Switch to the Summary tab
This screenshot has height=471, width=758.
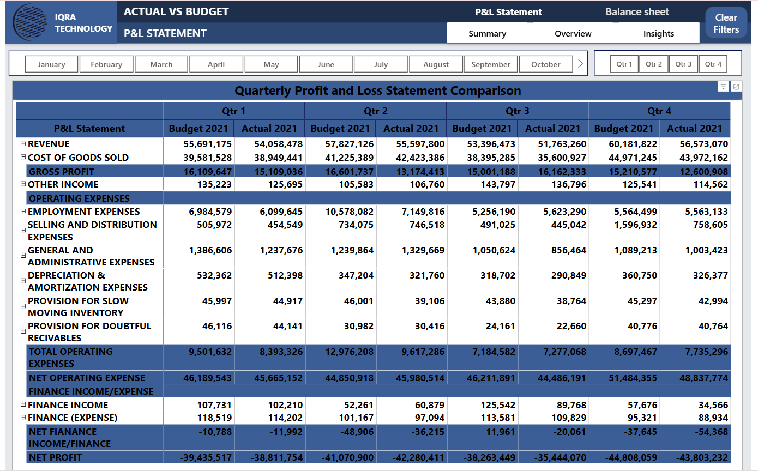point(487,33)
